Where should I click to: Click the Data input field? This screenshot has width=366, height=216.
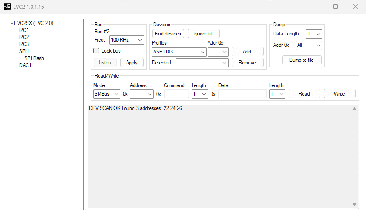pos(242,94)
